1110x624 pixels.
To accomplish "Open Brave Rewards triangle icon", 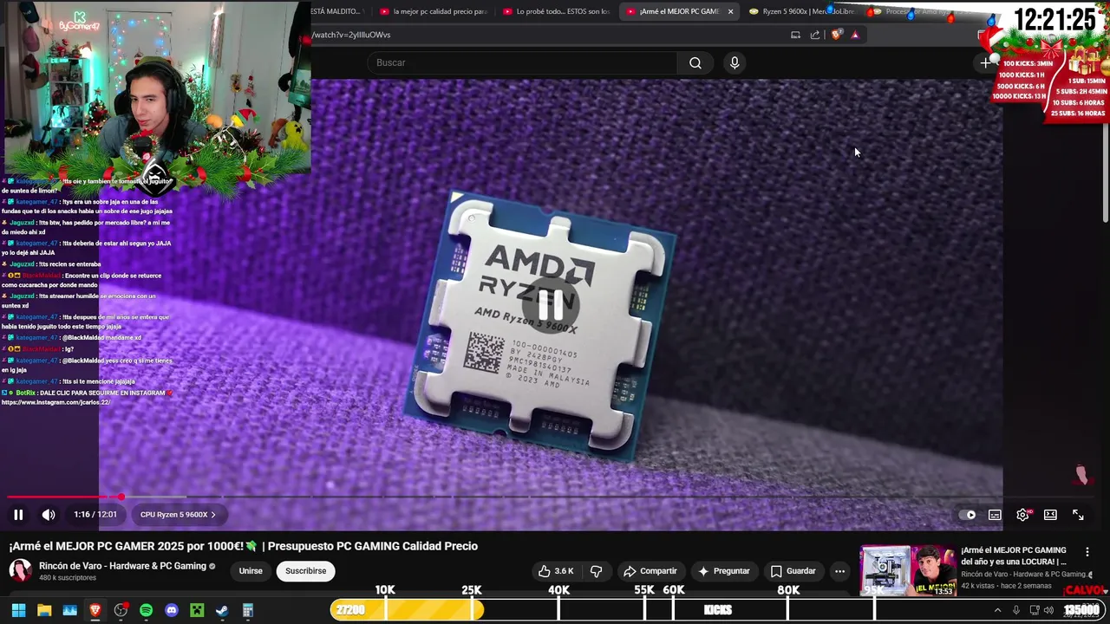I will pyautogui.click(x=855, y=35).
